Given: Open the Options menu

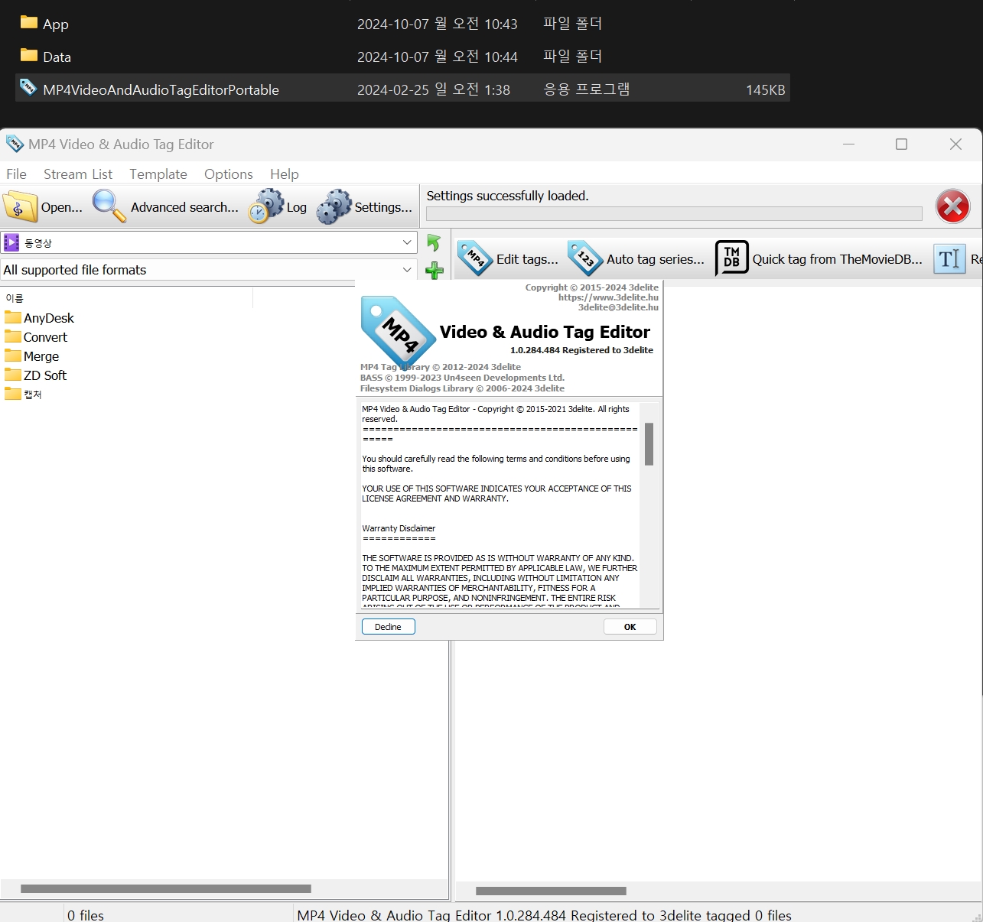Looking at the screenshot, I should click(x=229, y=174).
